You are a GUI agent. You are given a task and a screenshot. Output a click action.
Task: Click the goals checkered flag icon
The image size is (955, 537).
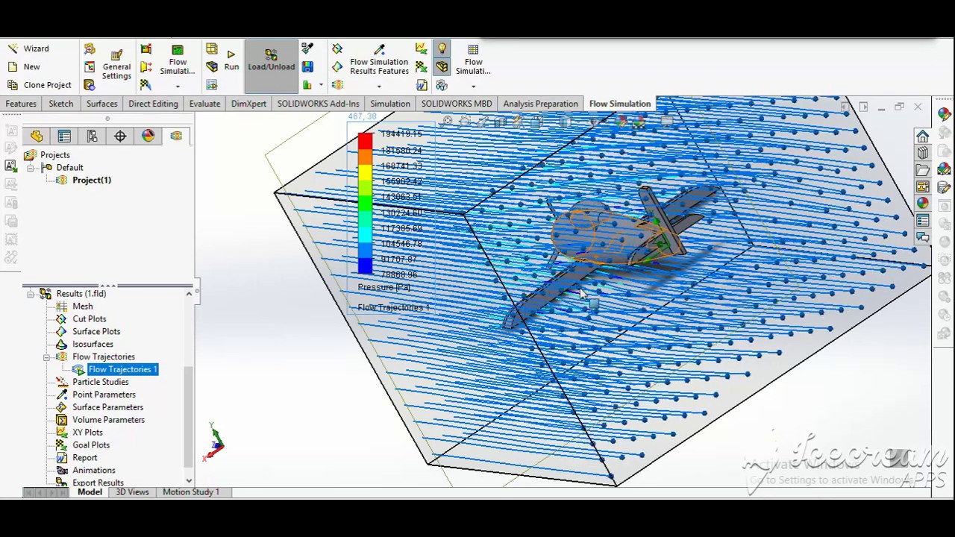(146, 85)
